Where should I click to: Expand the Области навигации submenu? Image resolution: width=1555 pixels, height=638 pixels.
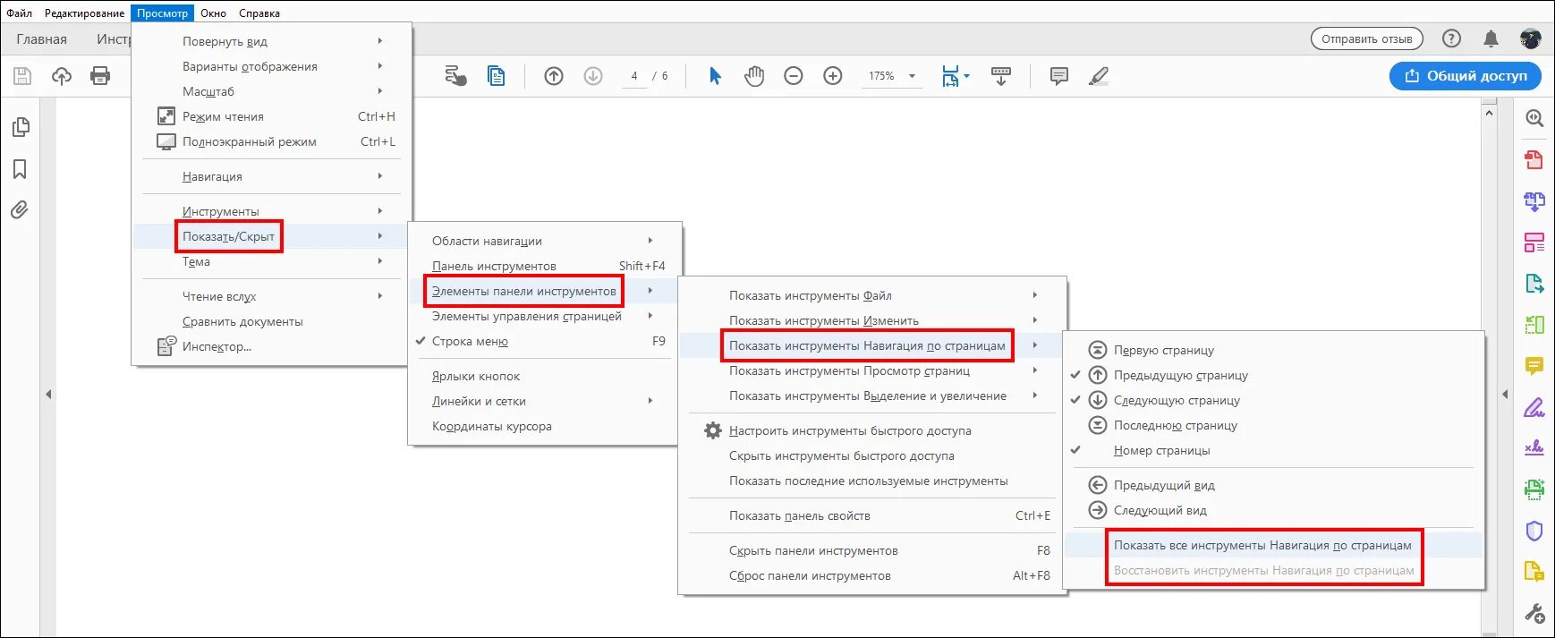tap(545, 241)
